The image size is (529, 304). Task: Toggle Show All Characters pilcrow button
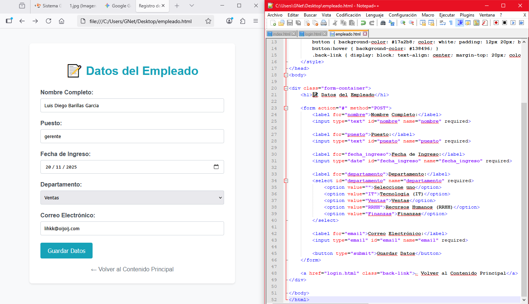click(451, 23)
